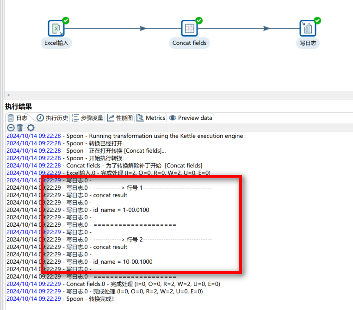Open the 性能图 tab
Viewport: 353px width, 310px height.
point(120,118)
